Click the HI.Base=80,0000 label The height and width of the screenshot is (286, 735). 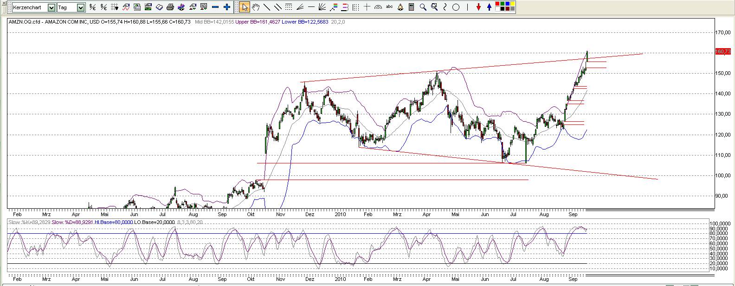tap(114, 222)
